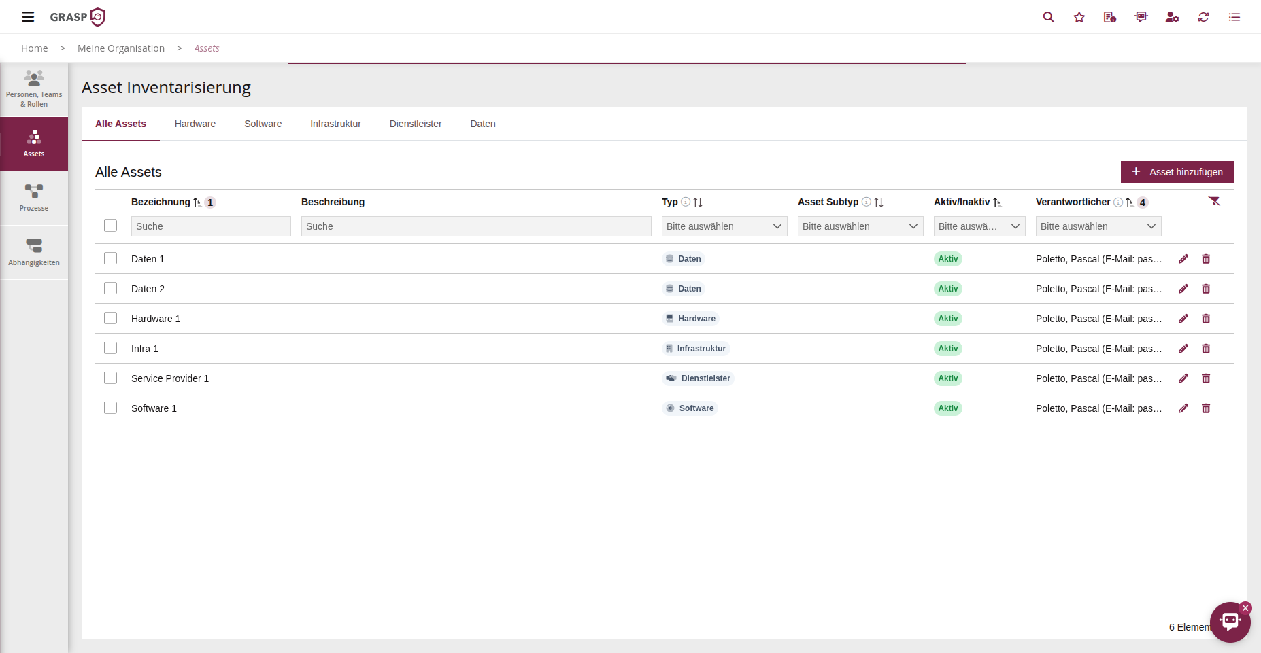Clear table filters with the filter icon
This screenshot has height=653, width=1261.
pos(1214,201)
